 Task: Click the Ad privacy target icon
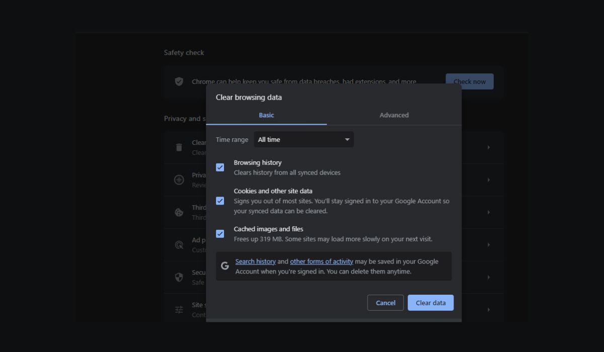179,245
